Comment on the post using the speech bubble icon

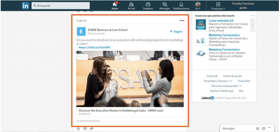[x=85, y=128]
